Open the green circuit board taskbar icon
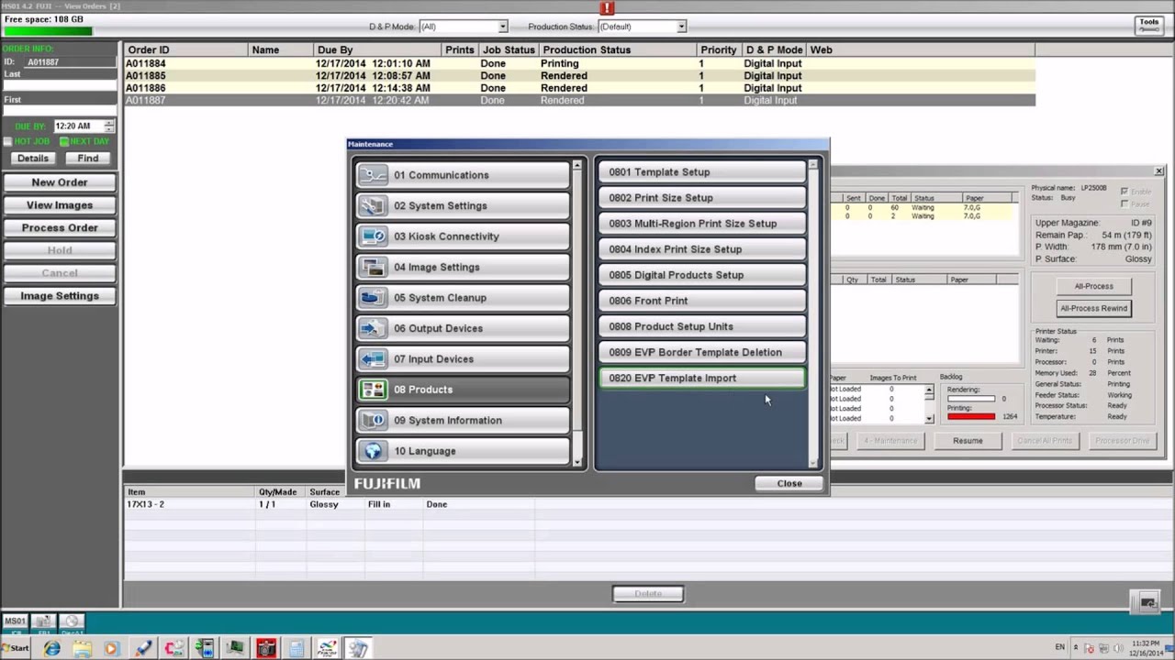The image size is (1175, 660). point(235,649)
